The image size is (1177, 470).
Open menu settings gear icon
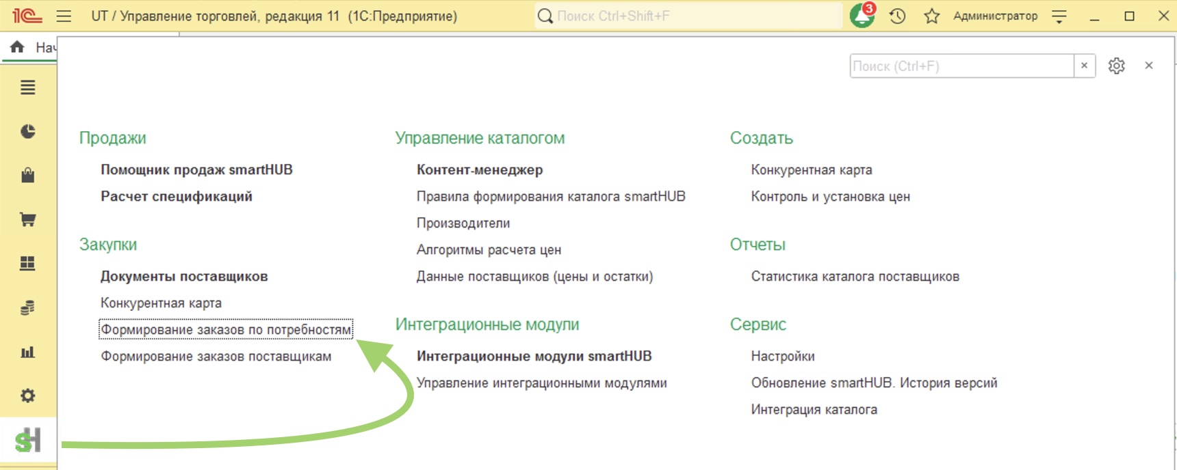[x=1117, y=66]
